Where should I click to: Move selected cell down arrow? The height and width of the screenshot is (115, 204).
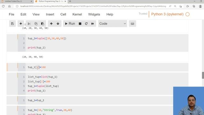[x=58, y=24]
